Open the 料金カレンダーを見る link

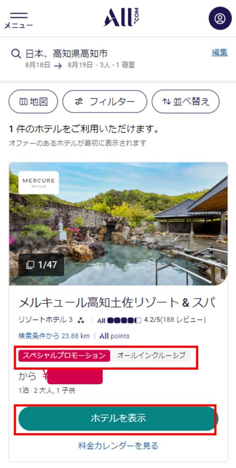click(x=118, y=446)
